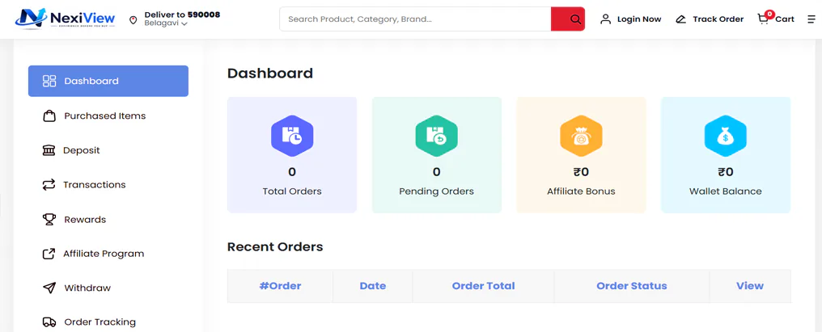The height and width of the screenshot is (332, 822).
Task: Click the Wallet Balance dollar bag icon
Action: [x=726, y=136]
